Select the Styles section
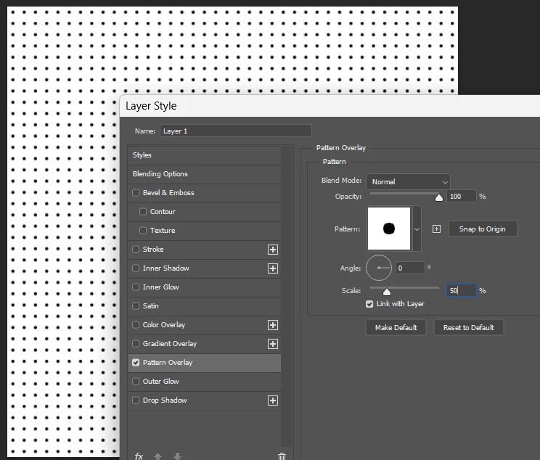The image size is (540, 460). [x=205, y=155]
